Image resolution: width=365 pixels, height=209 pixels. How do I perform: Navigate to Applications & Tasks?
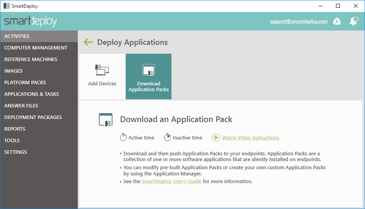39,94
